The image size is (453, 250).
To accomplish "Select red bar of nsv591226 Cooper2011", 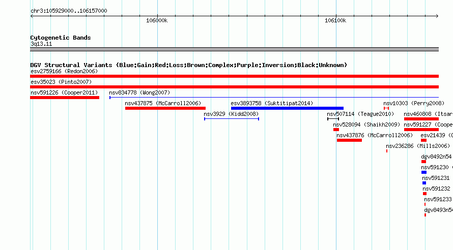I will pyautogui.click(x=65, y=98).
